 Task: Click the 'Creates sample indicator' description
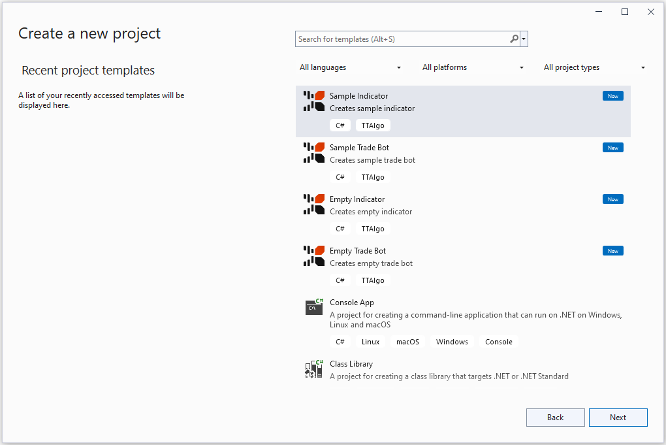[x=372, y=108]
